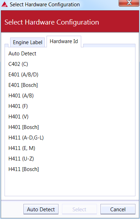140x219 pixels.
Task: Select the C402 (C) entry
Action: pyautogui.click(x=18, y=64)
